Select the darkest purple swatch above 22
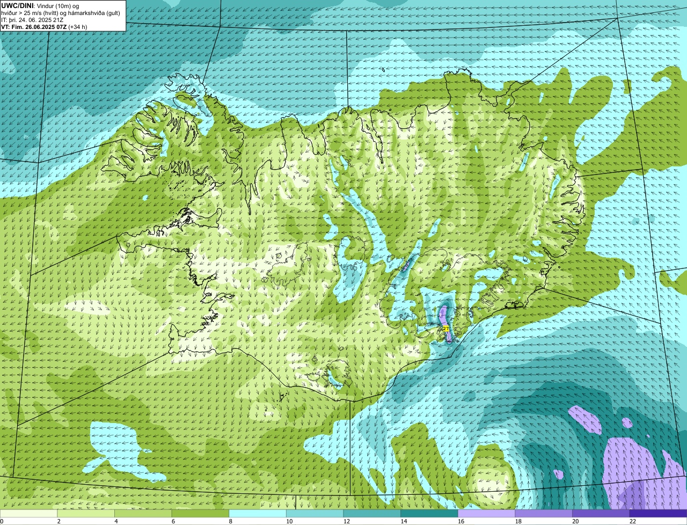Viewport: 687px width, 525px height. click(658, 513)
